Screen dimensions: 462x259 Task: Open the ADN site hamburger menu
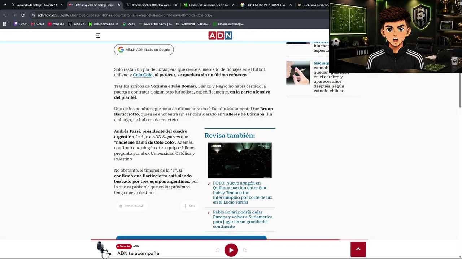pyautogui.click(x=98, y=36)
